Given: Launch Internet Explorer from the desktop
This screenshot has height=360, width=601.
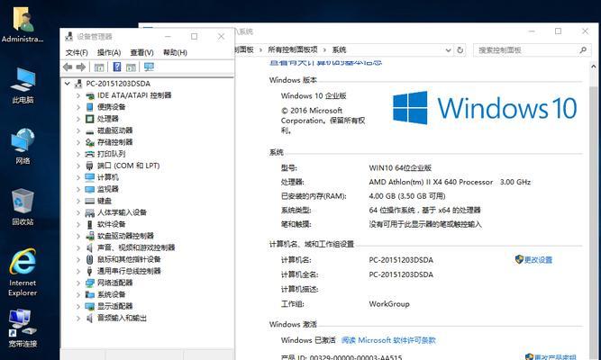Looking at the screenshot, I should click(x=23, y=273).
